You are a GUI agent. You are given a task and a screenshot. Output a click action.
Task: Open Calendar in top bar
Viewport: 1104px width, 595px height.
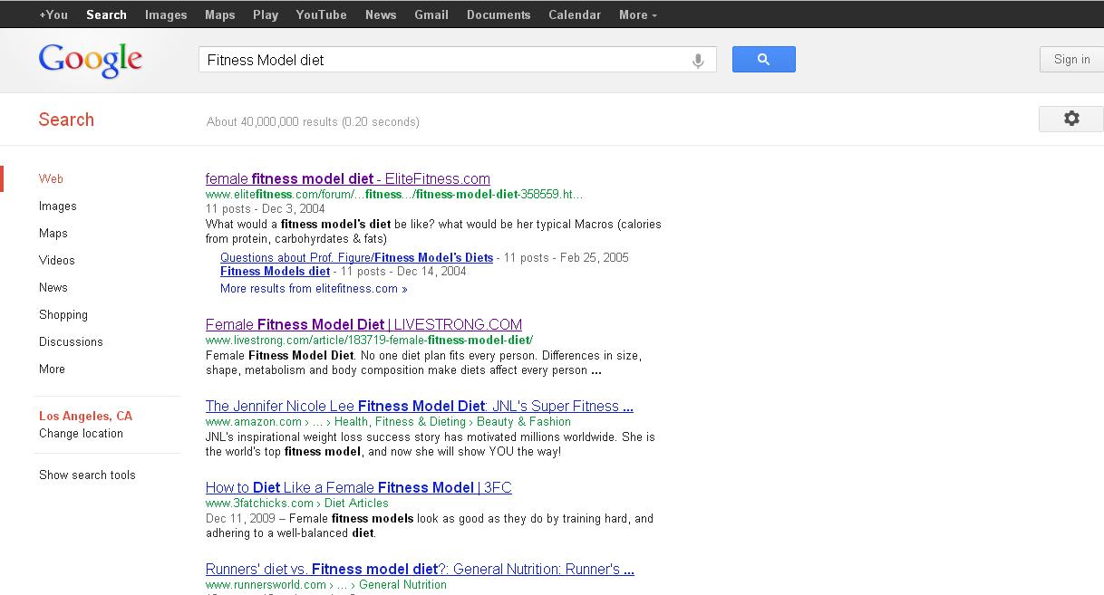[575, 14]
